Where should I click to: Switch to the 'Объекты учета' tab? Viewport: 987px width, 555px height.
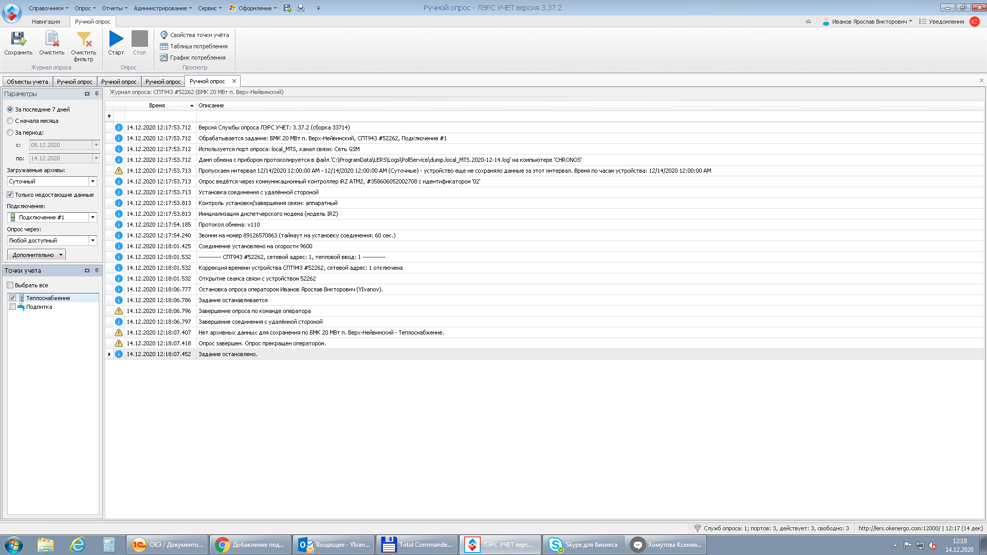pyautogui.click(x=27, y=82)
